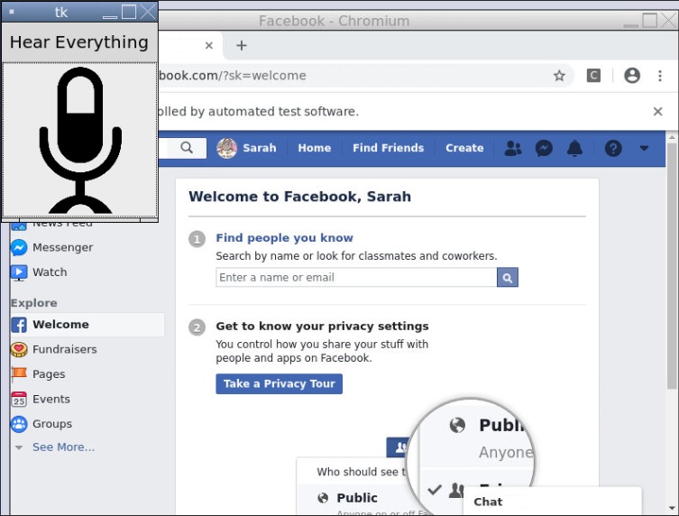This screenshot has height=516, width=679.
Task: Click scrollbar down arrow on the page
Action: [x=672, y=508]
